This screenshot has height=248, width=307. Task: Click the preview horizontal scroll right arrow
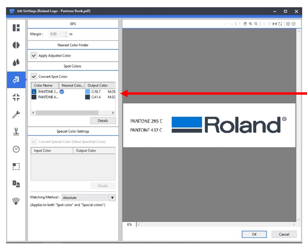point(294,224)
